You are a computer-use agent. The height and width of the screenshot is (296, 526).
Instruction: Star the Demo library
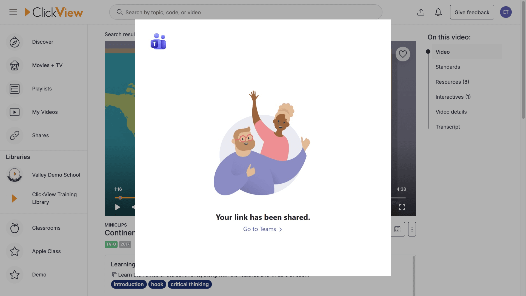coord(15,275)
